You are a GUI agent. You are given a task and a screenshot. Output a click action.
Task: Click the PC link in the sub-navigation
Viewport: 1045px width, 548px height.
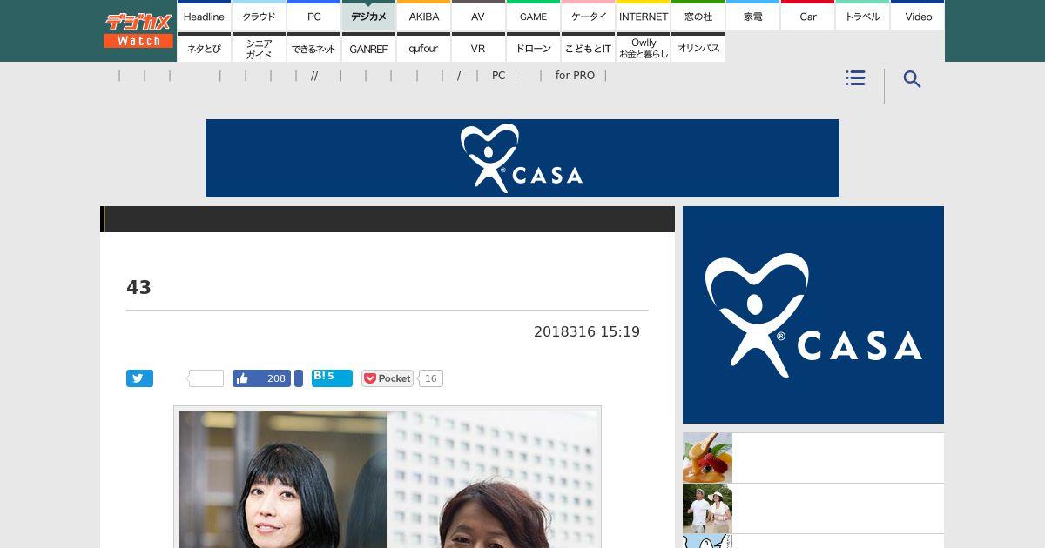pos(498,76)
